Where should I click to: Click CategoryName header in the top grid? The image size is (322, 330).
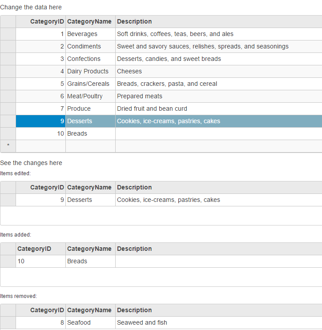pos(90,21)
